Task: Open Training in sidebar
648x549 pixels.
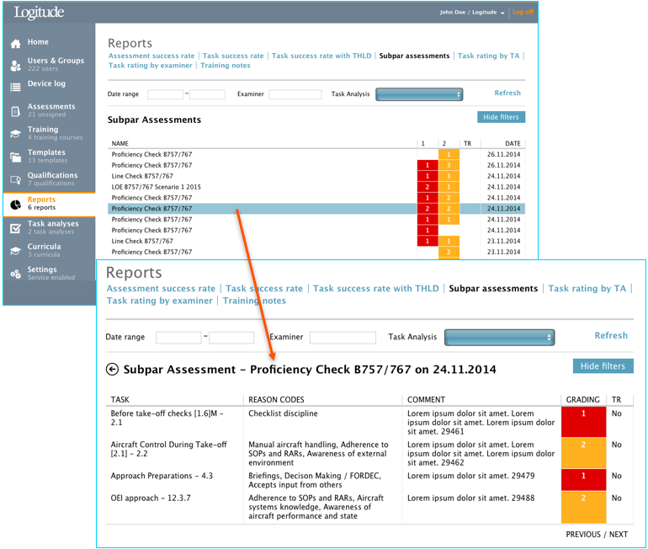Action: coord(49,133)
